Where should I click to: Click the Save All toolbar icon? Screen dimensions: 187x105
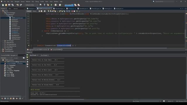[13, 5]
